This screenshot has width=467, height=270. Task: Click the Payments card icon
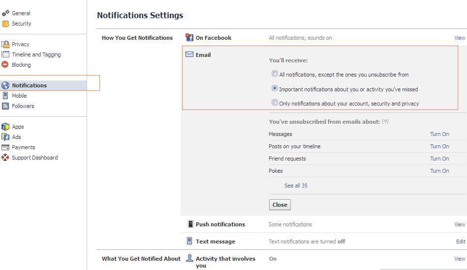(x=5, y=147)
